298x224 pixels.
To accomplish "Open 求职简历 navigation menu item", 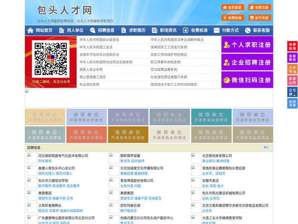I will pyautogui.click(x=137, y=30).
